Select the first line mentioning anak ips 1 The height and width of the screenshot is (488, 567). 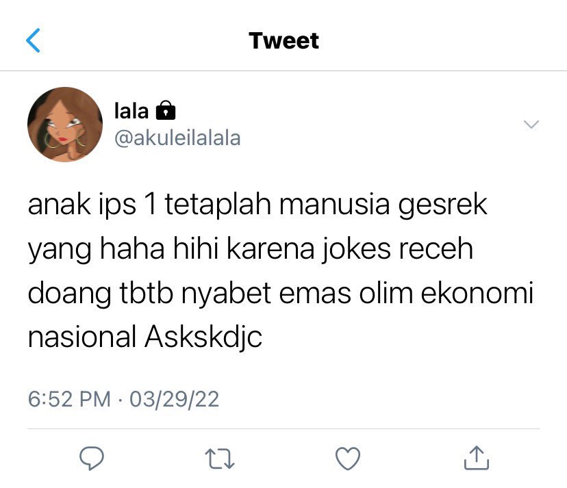click(257, 205)
